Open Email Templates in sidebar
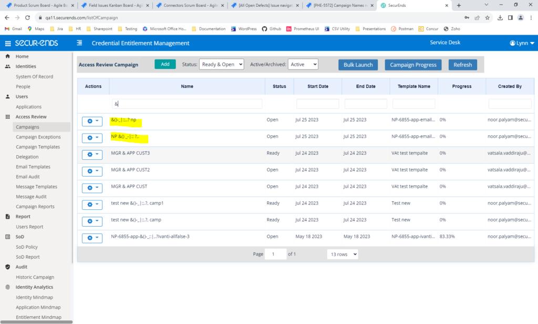The width and height of the screenshot is (538, 324). click(x=33, y=167)
